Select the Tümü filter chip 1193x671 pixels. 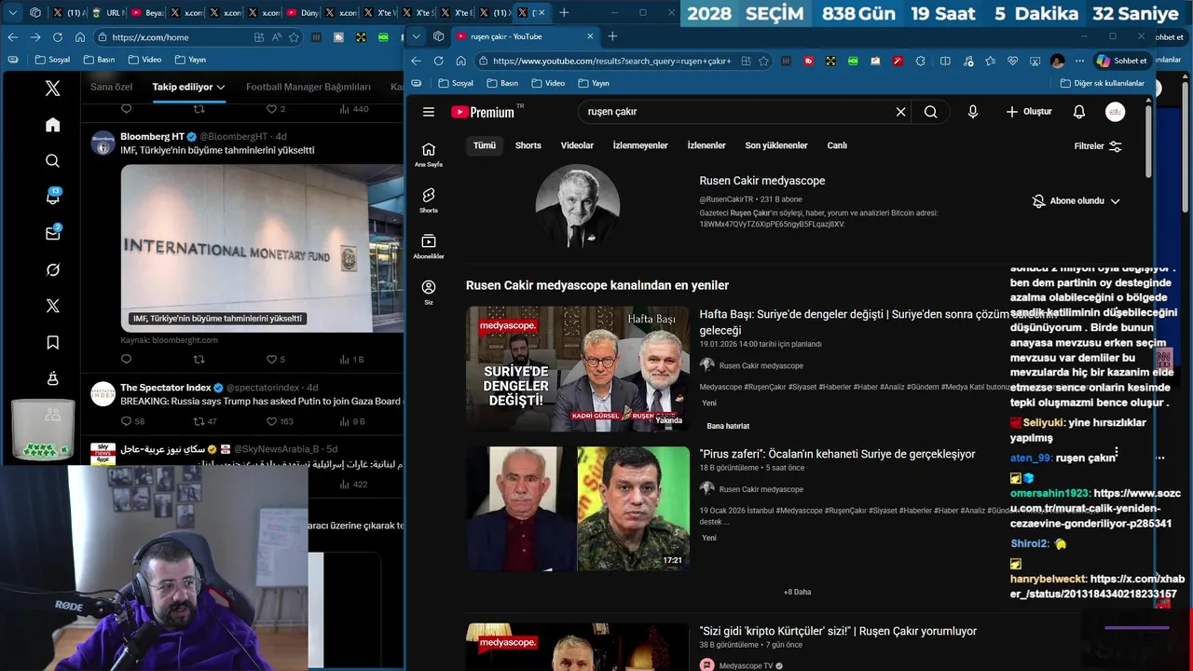click(485, 145)
